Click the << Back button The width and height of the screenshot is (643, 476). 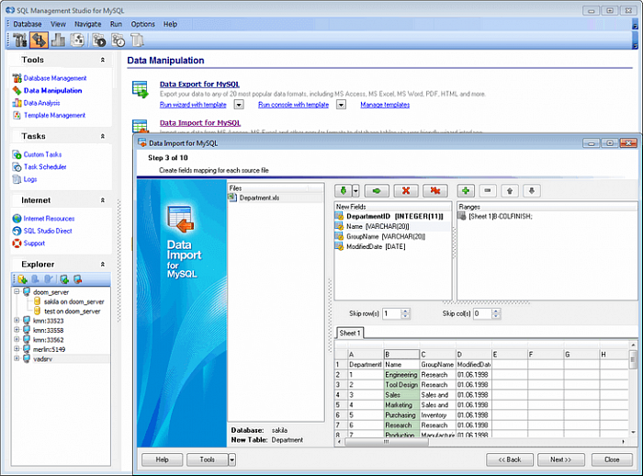pos(510,460)
